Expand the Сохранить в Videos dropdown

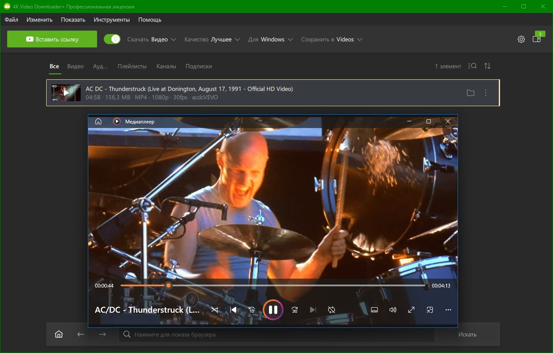tap(332, 39)
